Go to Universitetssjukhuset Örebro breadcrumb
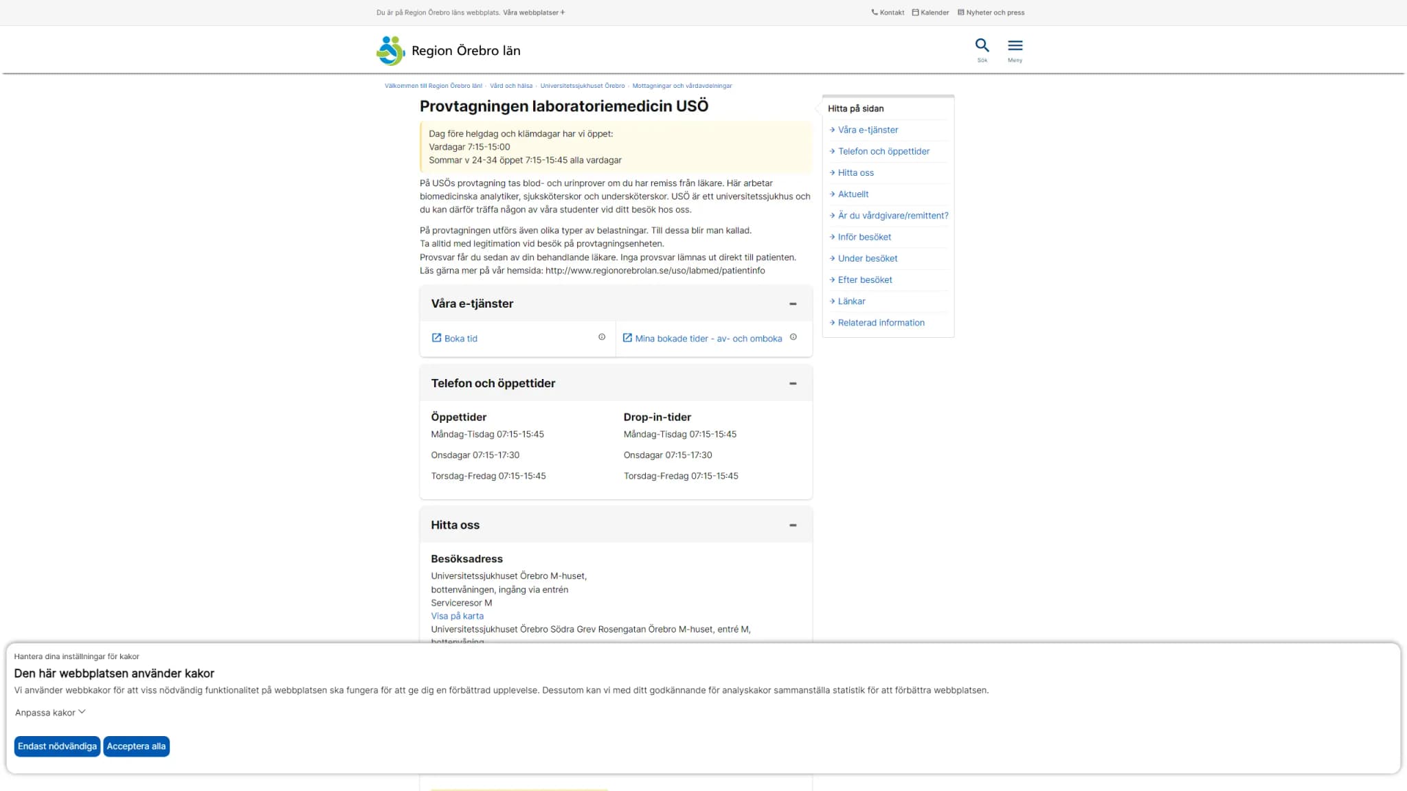1407x791 pixels. point(583,86)
